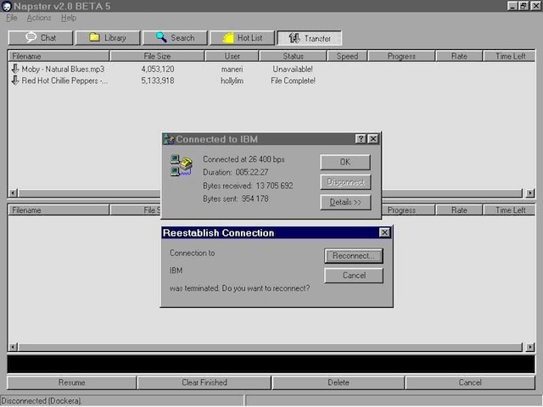Click the Resume button at the bottom
The image size is (543, 407).
71,382
